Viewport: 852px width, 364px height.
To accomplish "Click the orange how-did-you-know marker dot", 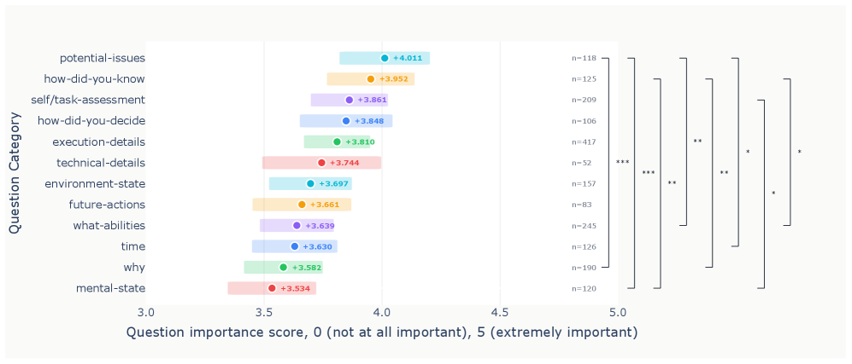I will (371, 79).
